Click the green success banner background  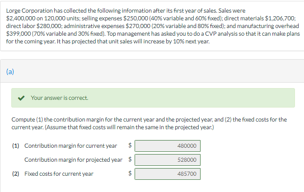click(x=153, y=98)
